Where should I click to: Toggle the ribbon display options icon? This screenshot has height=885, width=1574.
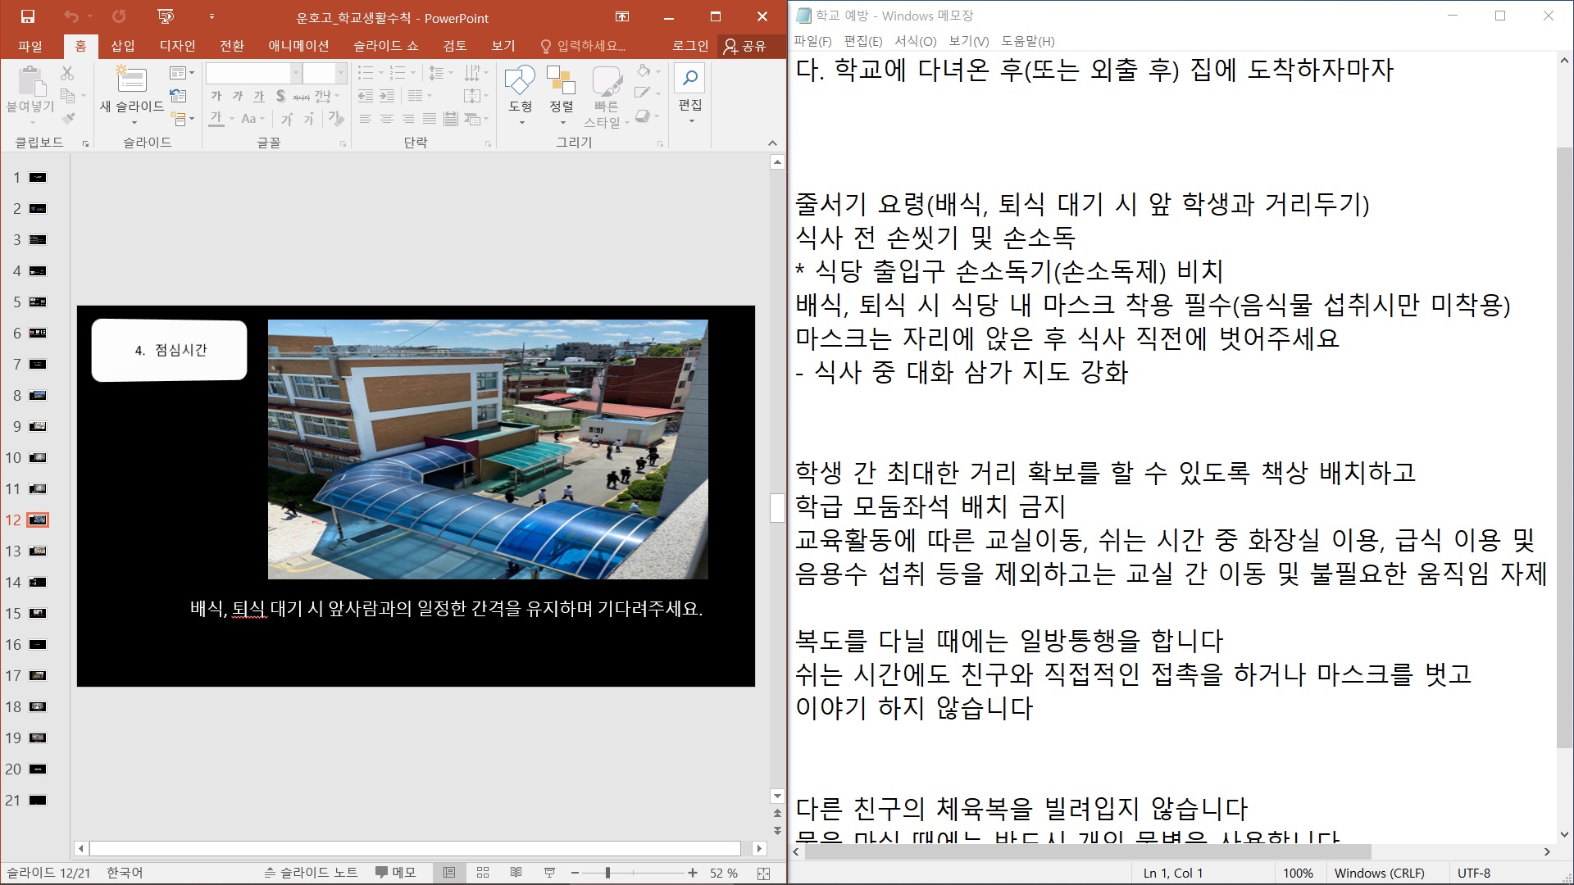coord(622,16)
